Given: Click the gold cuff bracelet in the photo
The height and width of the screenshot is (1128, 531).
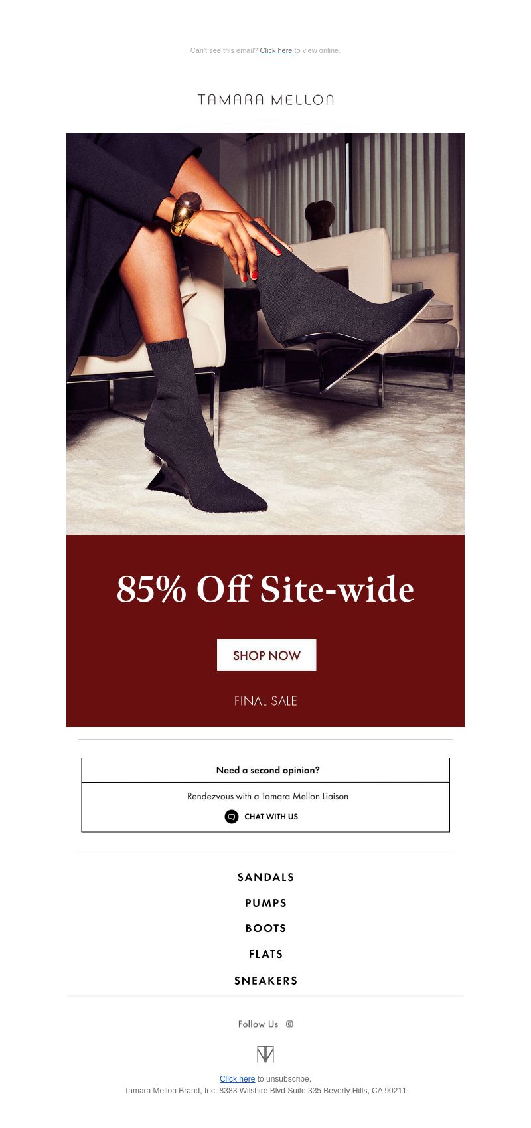Looking at the screenshot, I should [x=185, y=214].
